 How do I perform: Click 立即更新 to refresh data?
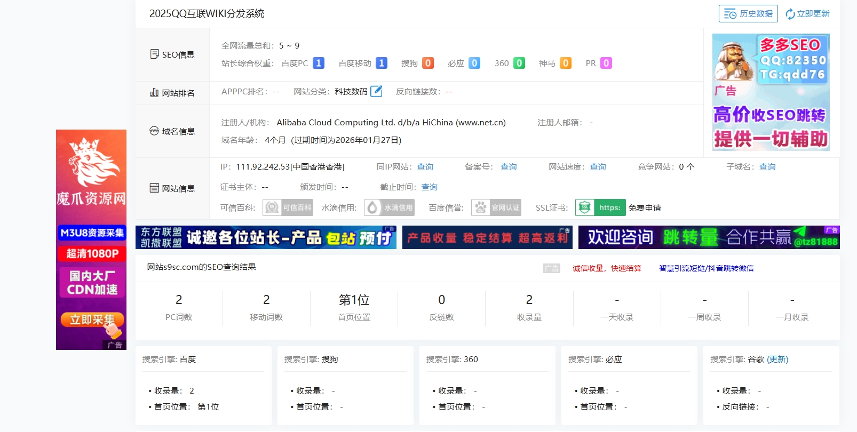pos(813,14)
